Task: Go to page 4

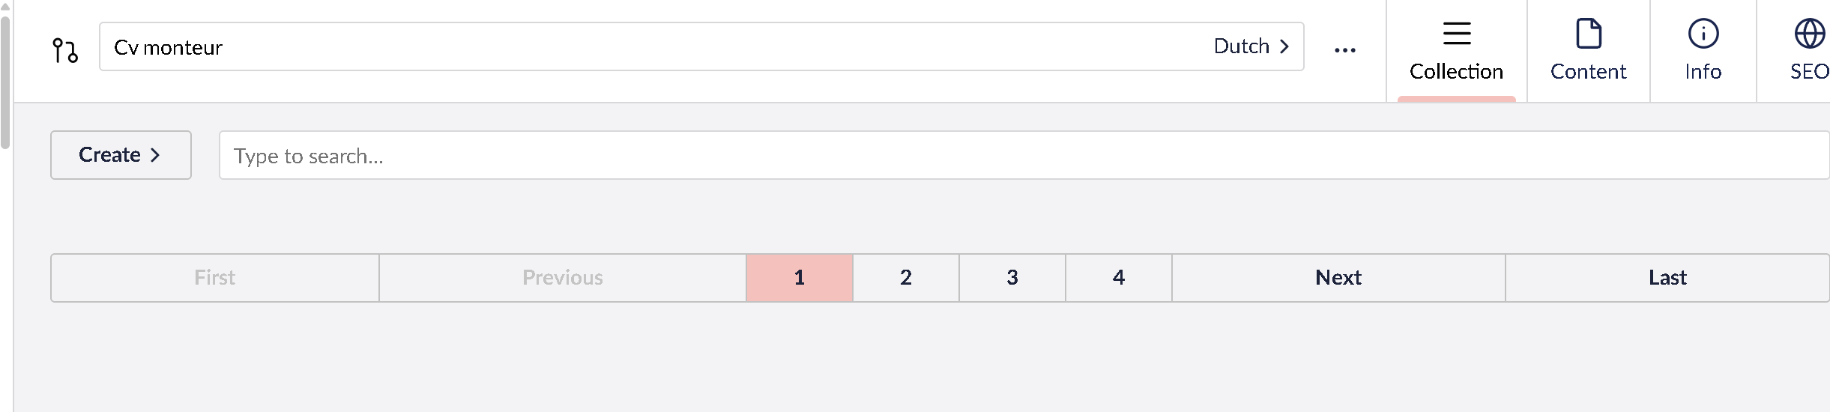Action: [1118, 278]
